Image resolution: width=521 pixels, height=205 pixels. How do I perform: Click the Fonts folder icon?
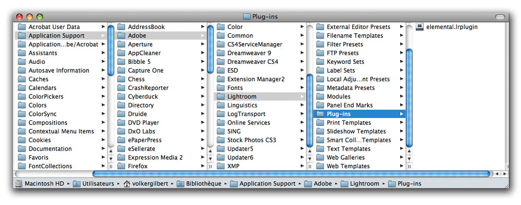pyautogui.click(x=220, y=88)
